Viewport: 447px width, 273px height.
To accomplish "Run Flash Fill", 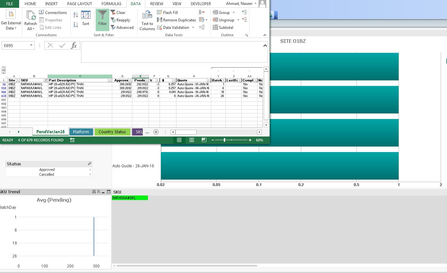I will [x=167, y=13].
